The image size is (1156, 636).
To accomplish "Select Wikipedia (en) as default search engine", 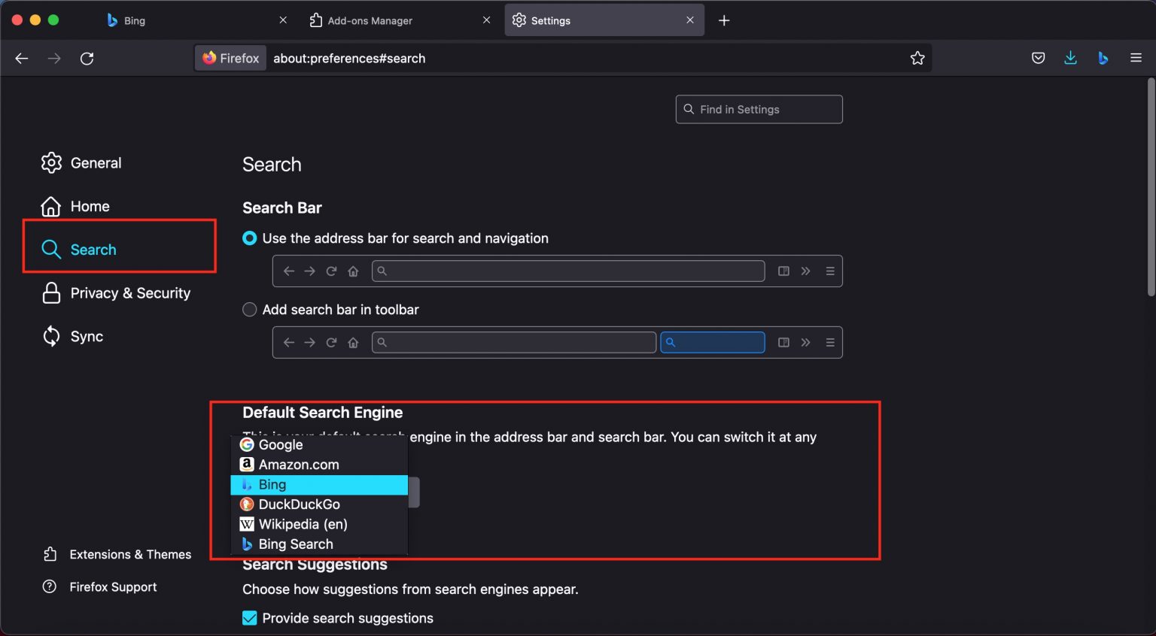I will [x=302, y=524].
